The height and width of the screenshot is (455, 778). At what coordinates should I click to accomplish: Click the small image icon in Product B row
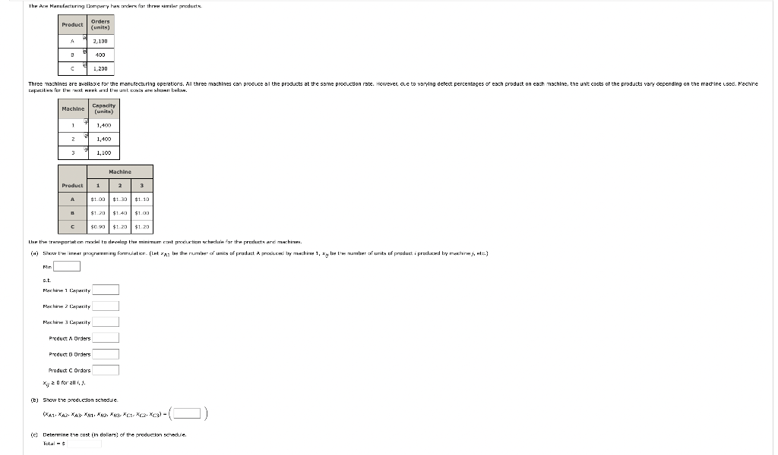(85, 52)
